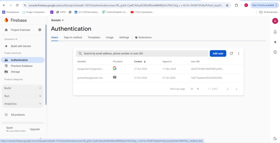Click the Extensions tab icon
The width and height of the screenshot is (280, 143).
136,37
